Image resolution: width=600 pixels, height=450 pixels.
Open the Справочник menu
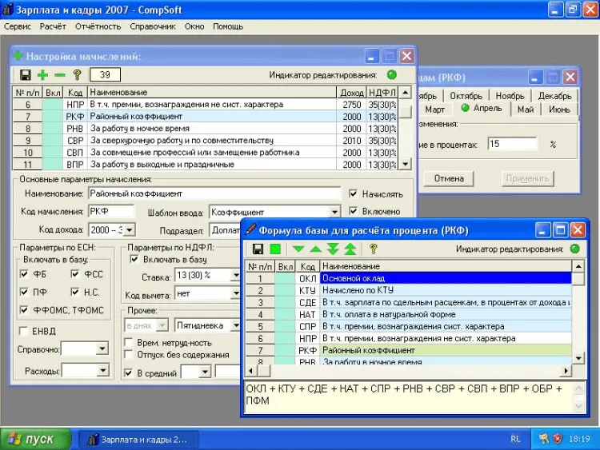click(x=152, y=26)
